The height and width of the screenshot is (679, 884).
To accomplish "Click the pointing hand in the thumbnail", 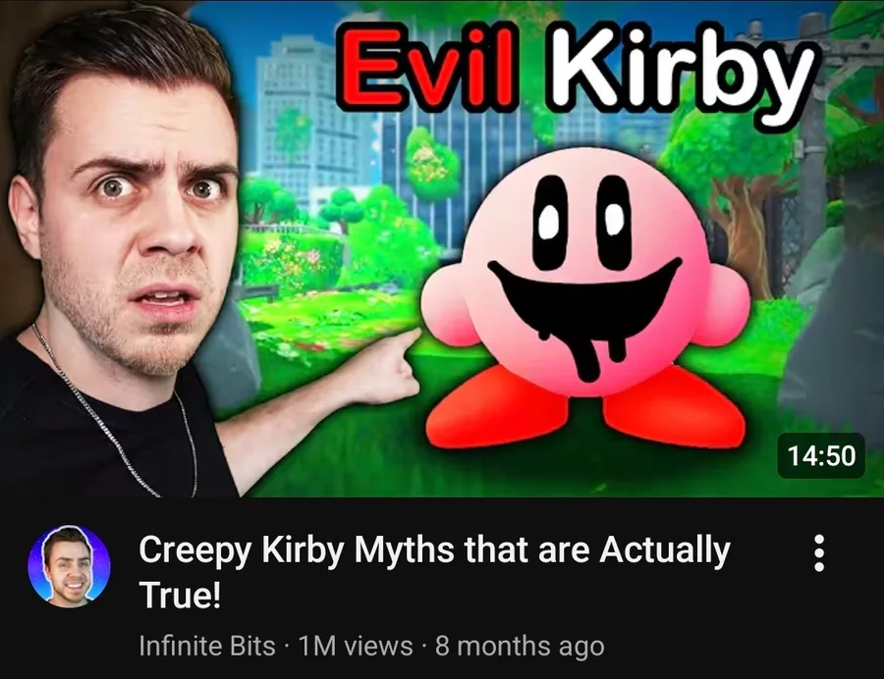I will 386,367.
